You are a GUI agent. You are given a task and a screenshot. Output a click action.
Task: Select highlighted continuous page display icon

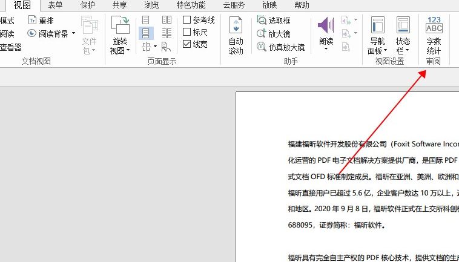point(146,33)
